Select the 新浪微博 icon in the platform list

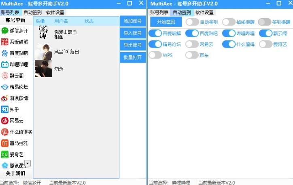tap(5, 98)
